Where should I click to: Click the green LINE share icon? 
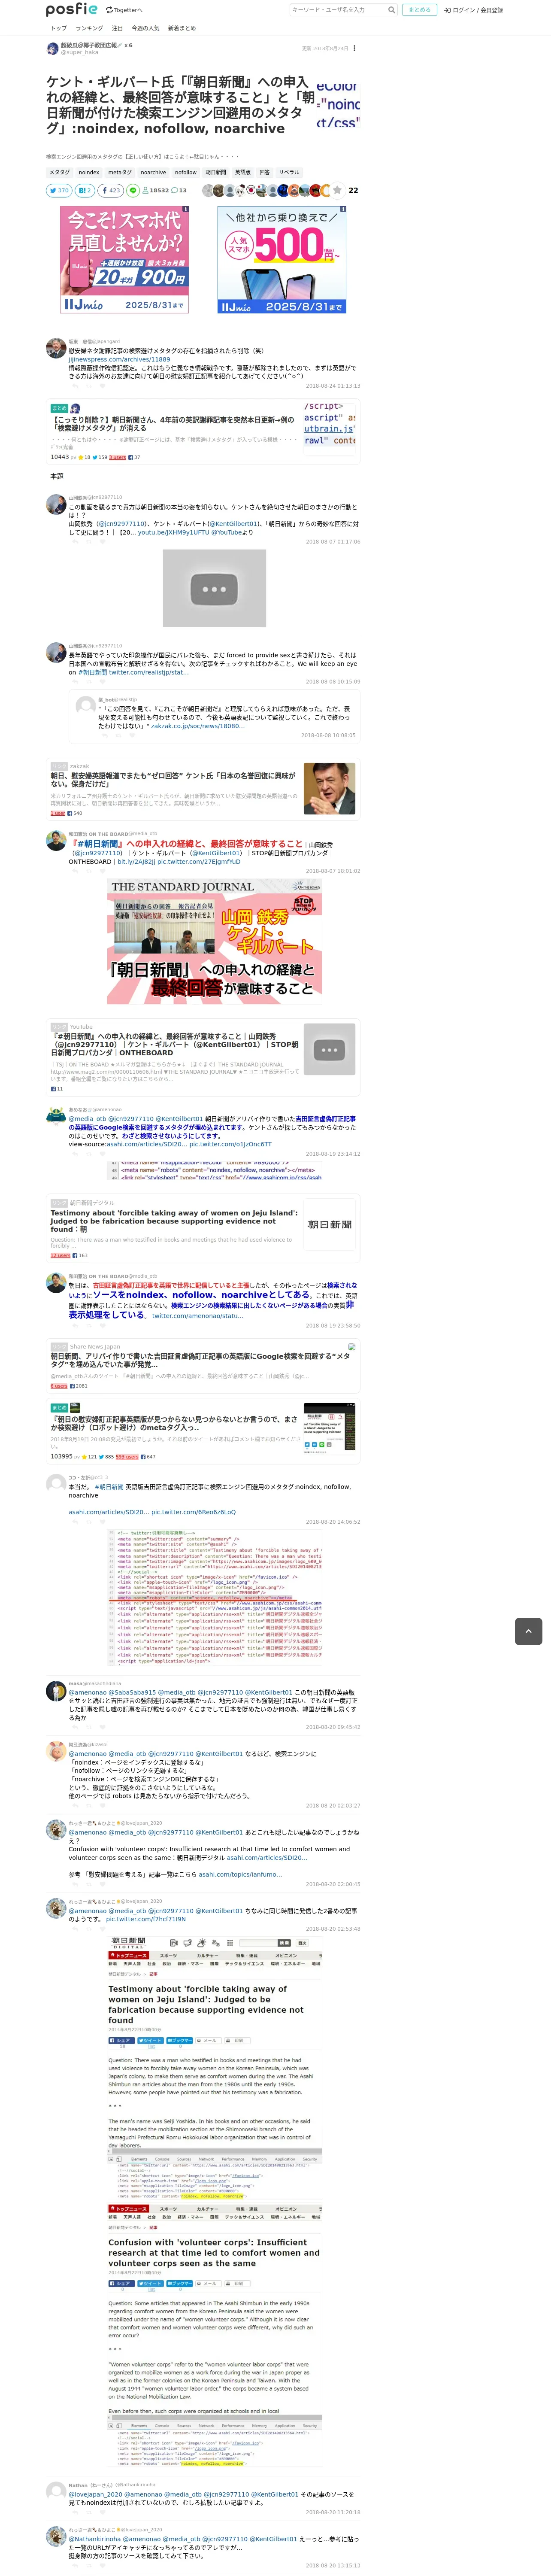[x=132, y=190]
